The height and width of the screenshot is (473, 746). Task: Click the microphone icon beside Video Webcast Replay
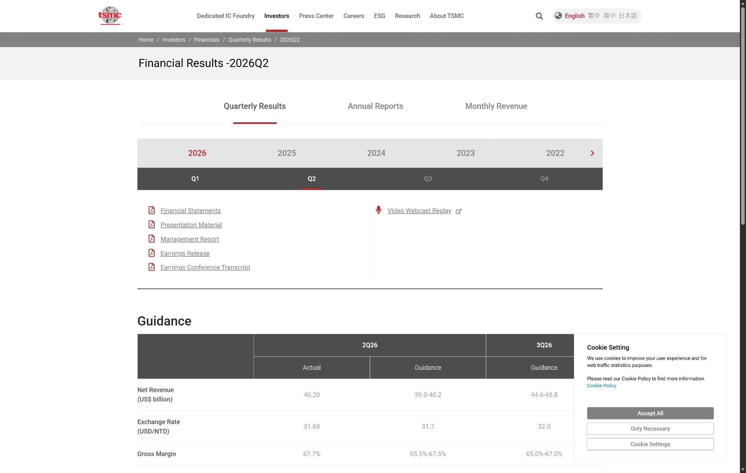pos(378,210)
